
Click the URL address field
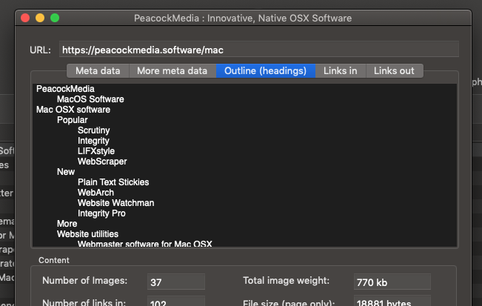[x=258, y=50]
